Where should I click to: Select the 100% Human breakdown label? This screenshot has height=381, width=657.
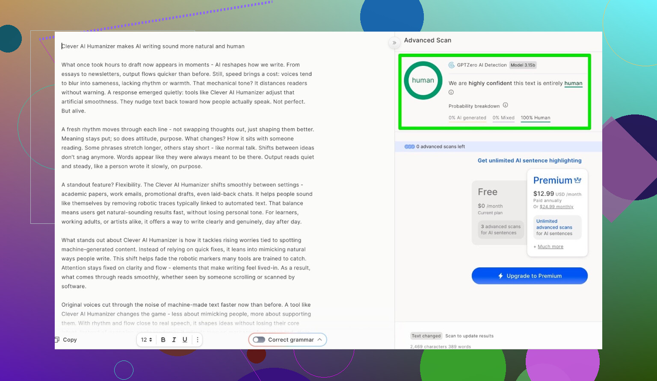pos(535,118)
